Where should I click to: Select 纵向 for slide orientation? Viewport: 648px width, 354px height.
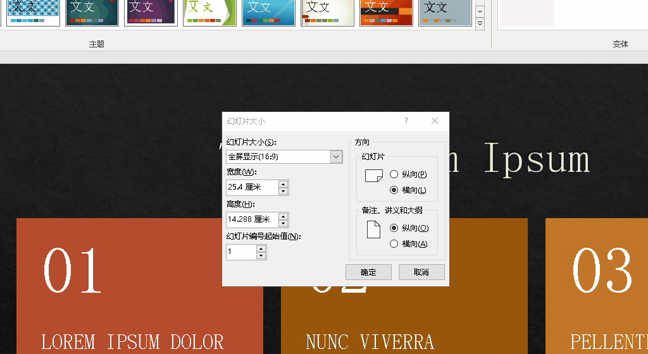pyautogui.click(x=394, y=174)
